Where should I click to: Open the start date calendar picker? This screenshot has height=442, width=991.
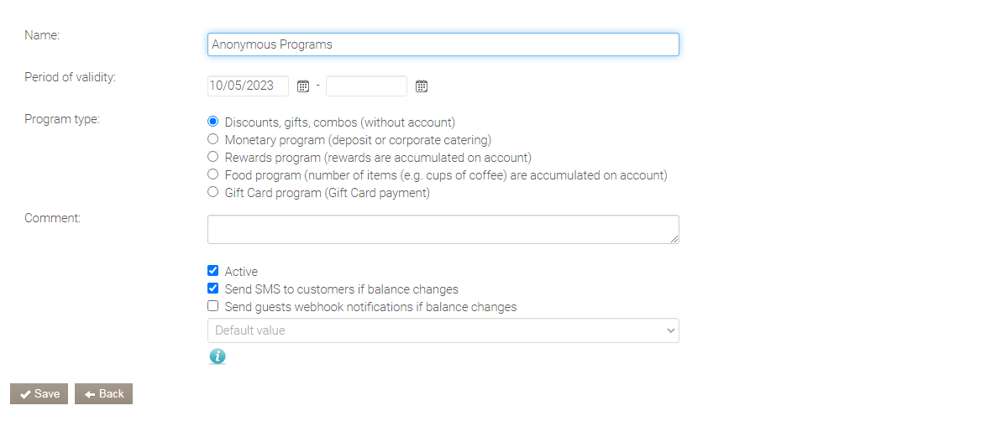click(303, 86)
